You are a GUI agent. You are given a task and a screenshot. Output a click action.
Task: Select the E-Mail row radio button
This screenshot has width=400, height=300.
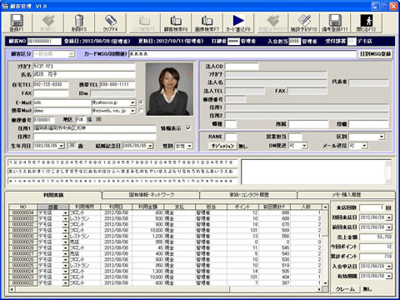click(141, 102)
